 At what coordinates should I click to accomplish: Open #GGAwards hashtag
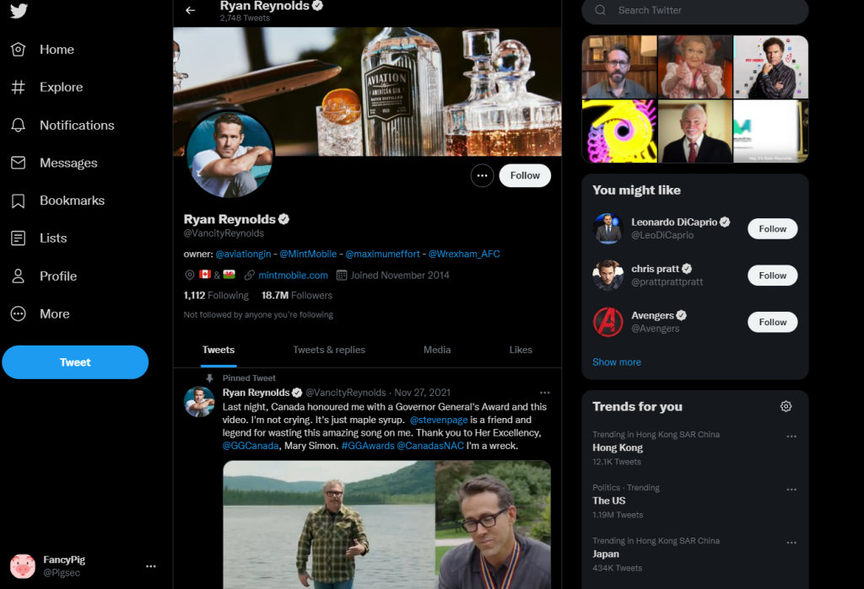[x=368, y=446]
